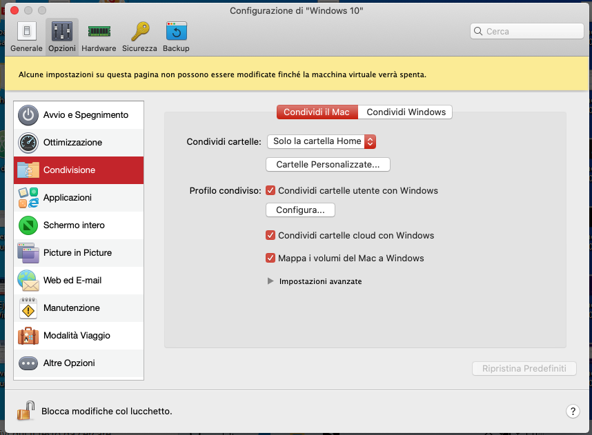The height and width of the screenshot is (435, 592).
Task: Open Applicazioni settings in sidebar
Action: 79,198
